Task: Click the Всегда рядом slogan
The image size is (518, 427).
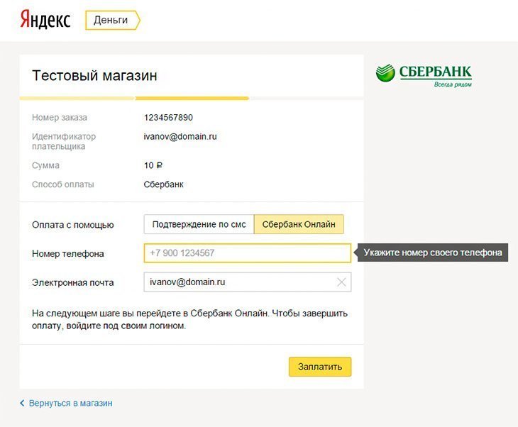Action: (453, 84)
